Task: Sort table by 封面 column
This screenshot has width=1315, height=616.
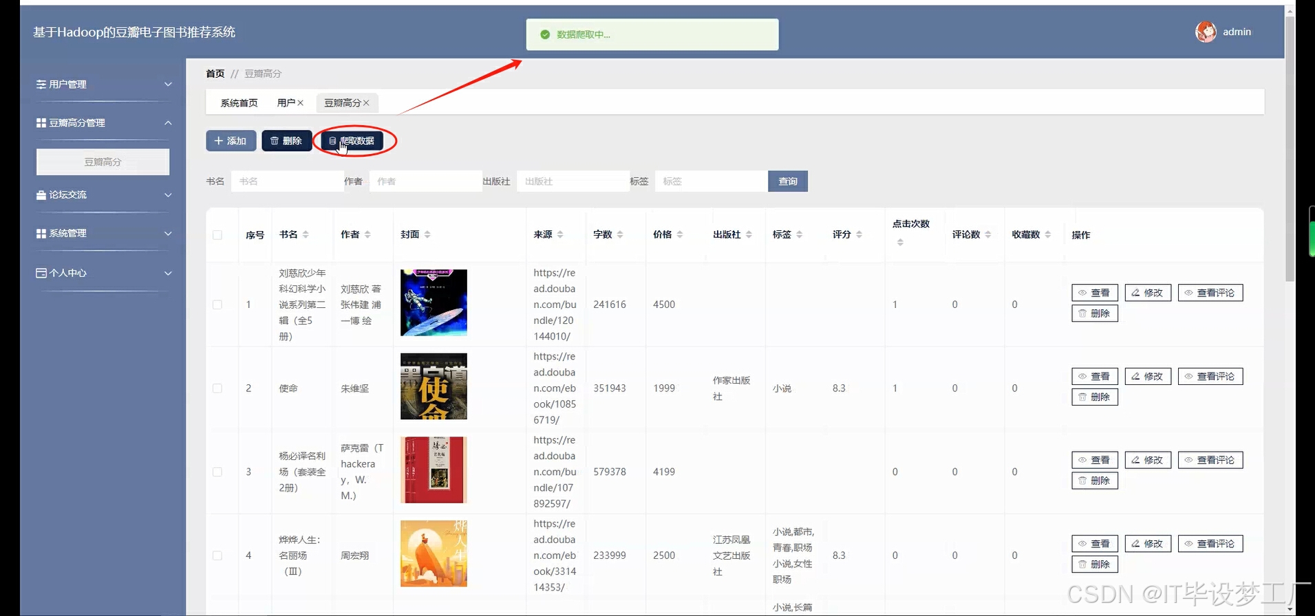Action: pyautogui.click(x=427, y=234)
